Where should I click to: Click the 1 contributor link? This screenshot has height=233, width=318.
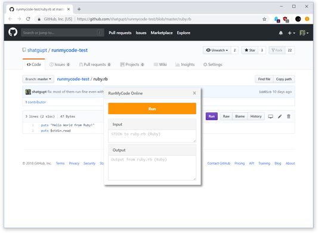(x=35, y=102)
